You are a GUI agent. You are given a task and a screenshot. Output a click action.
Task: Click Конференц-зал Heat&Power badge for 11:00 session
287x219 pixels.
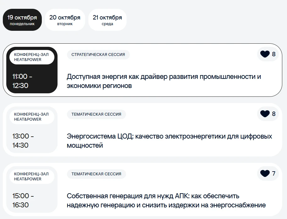click(x=32, y=57)
